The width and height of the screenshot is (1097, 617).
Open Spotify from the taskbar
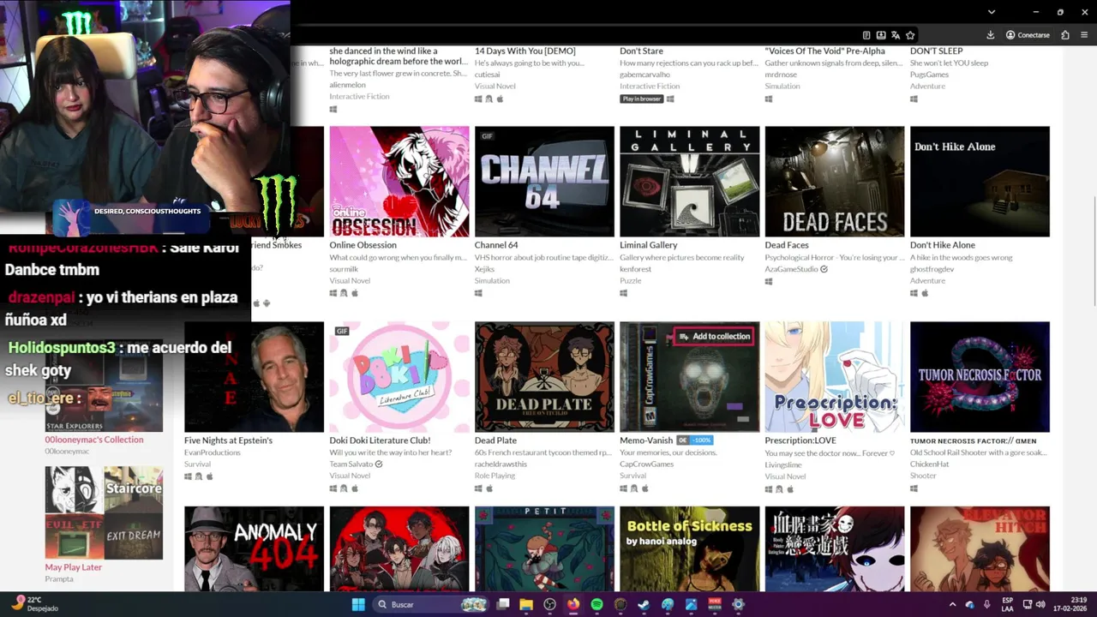596,604
